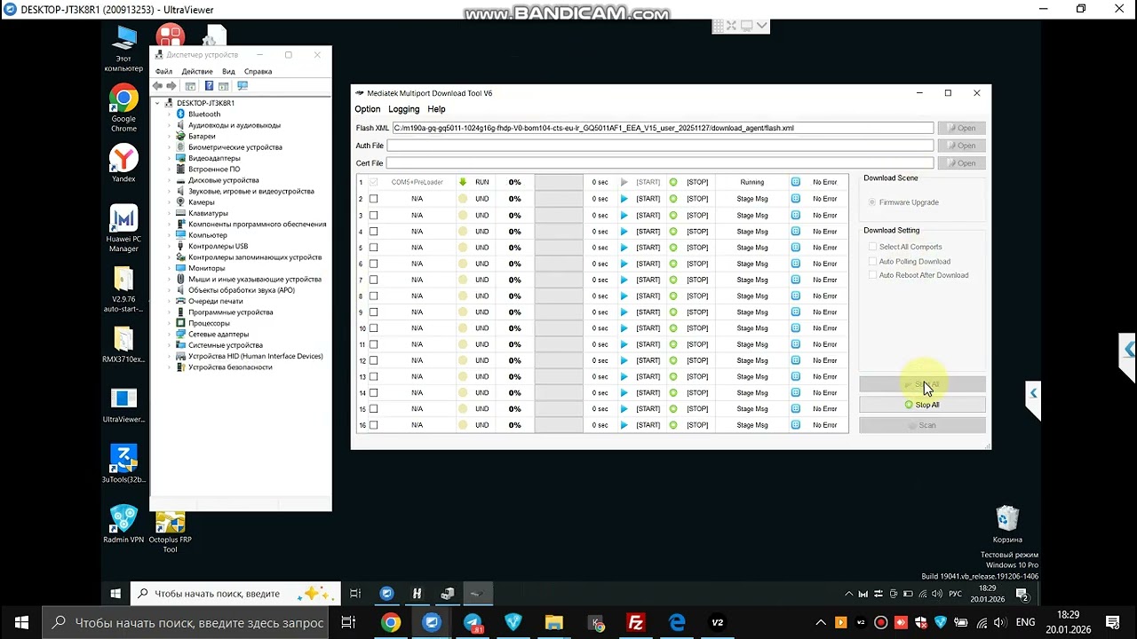Viewport: 1137px width, 639px height.
Task: Open the Файл menu in Device Manager
Action: [x=163, y=72]
